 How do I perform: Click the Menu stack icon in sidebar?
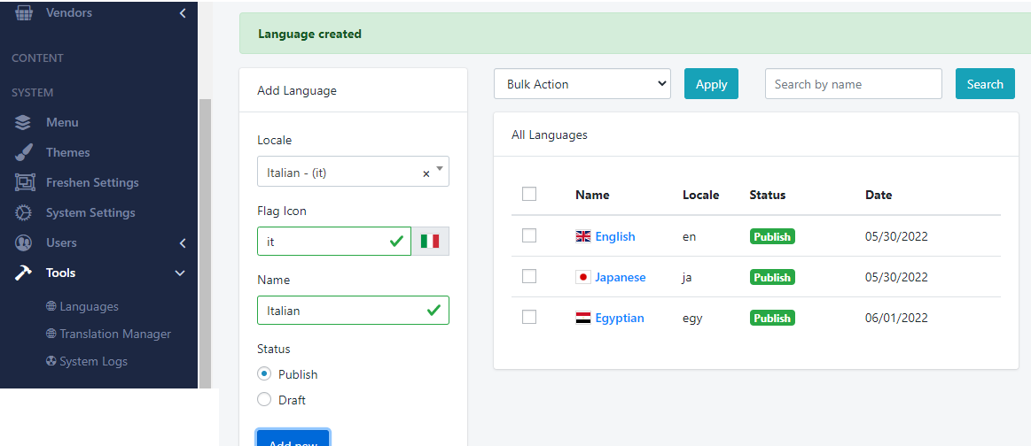tap(23, 123)
